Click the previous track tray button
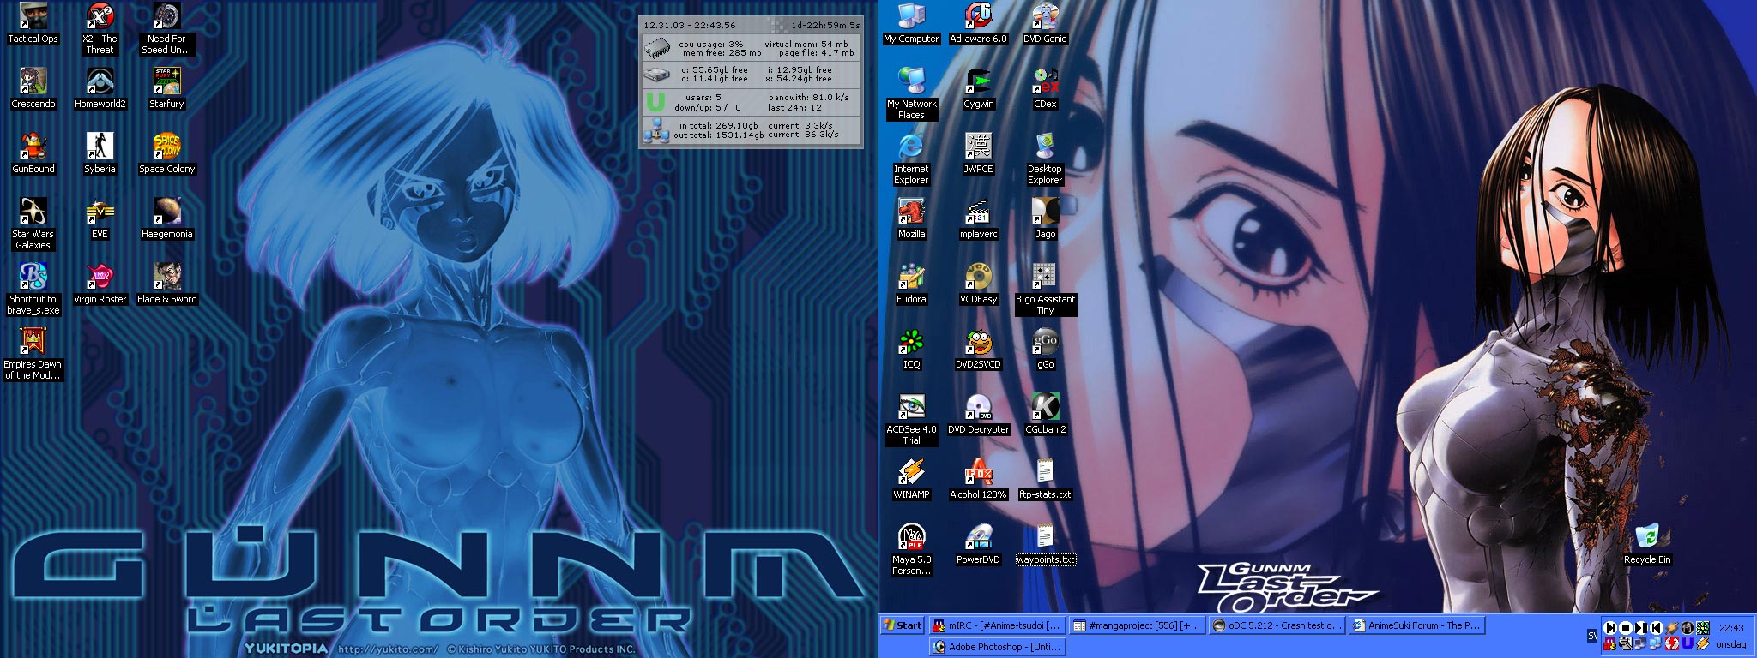 pos(1657,628)
